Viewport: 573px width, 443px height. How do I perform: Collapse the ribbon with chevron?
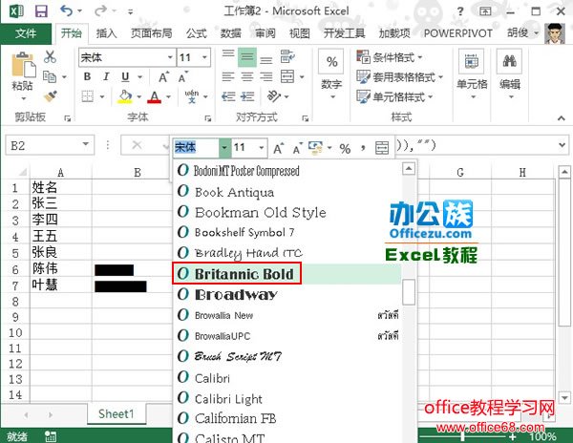[x=562, y=118]
